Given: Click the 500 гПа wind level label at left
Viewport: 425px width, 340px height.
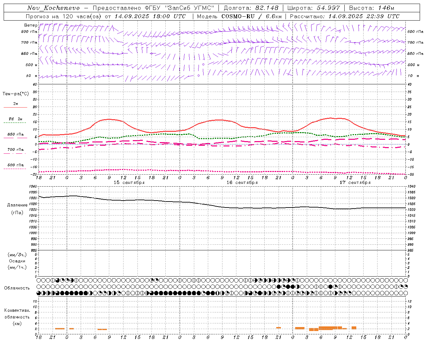Looking at the screenshot, I should point(29,32).
